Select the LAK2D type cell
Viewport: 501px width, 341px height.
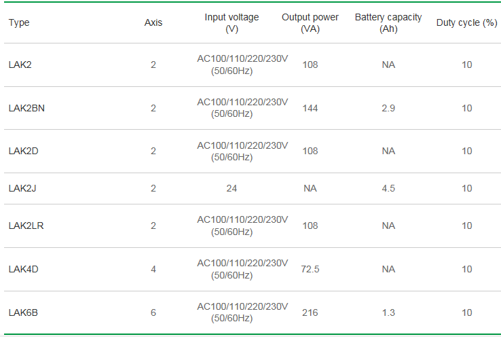point(23,151)
